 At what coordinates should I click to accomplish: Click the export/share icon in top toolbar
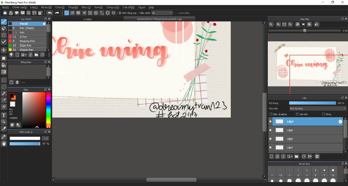pyautogui.click(x=11, y=13)
